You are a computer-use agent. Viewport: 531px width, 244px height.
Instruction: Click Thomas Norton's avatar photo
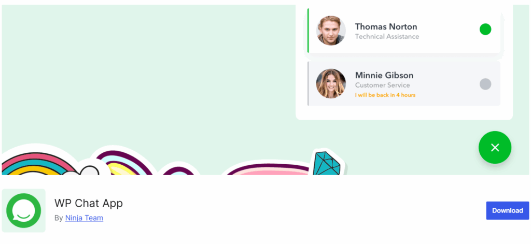331,31
